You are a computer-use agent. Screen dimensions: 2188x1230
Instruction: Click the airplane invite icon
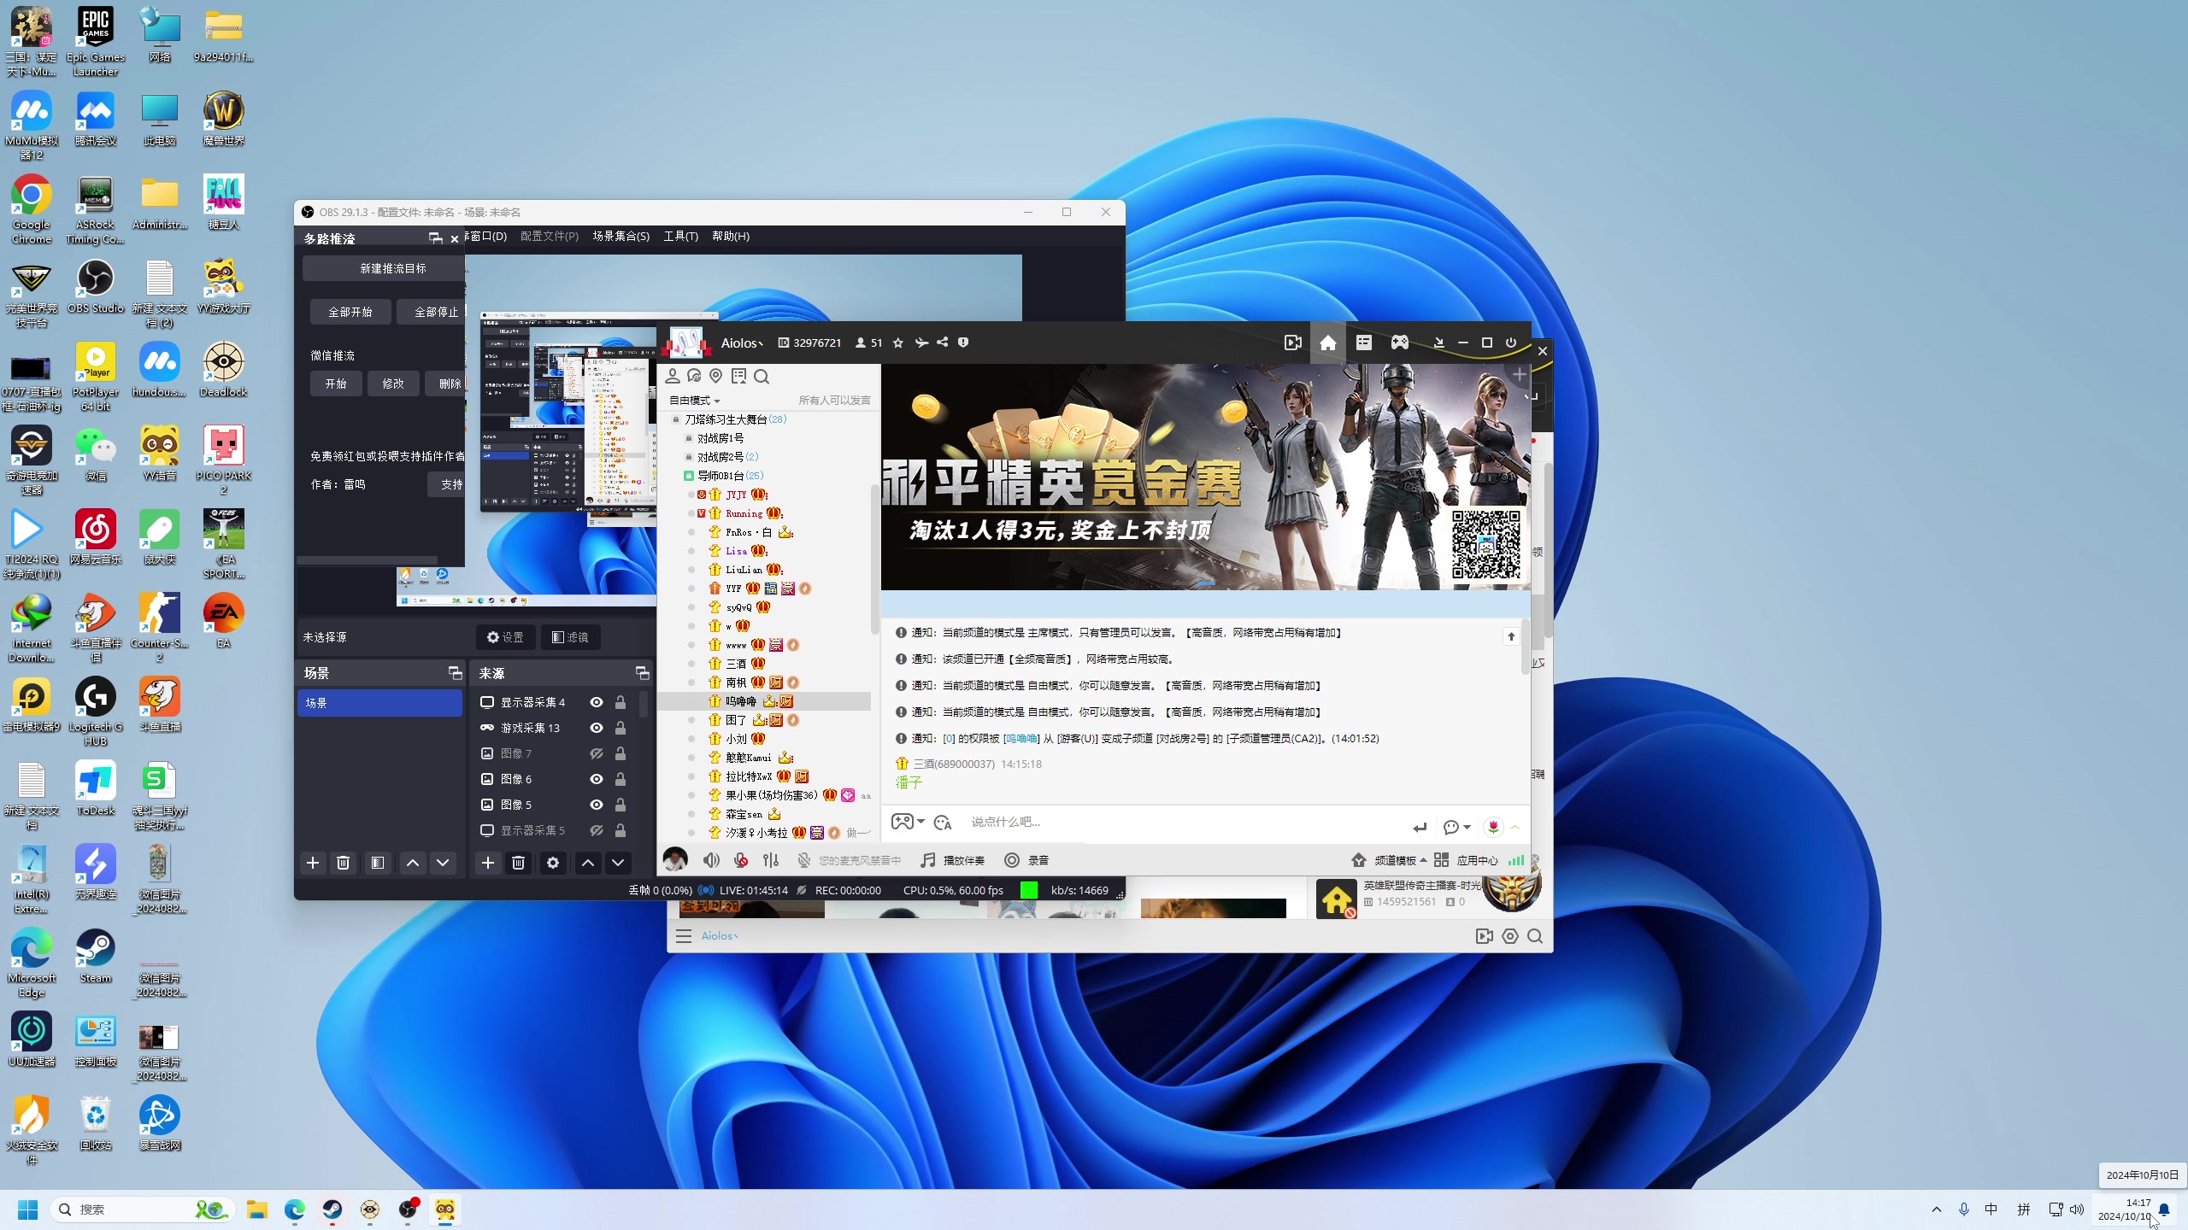point(920,343)
